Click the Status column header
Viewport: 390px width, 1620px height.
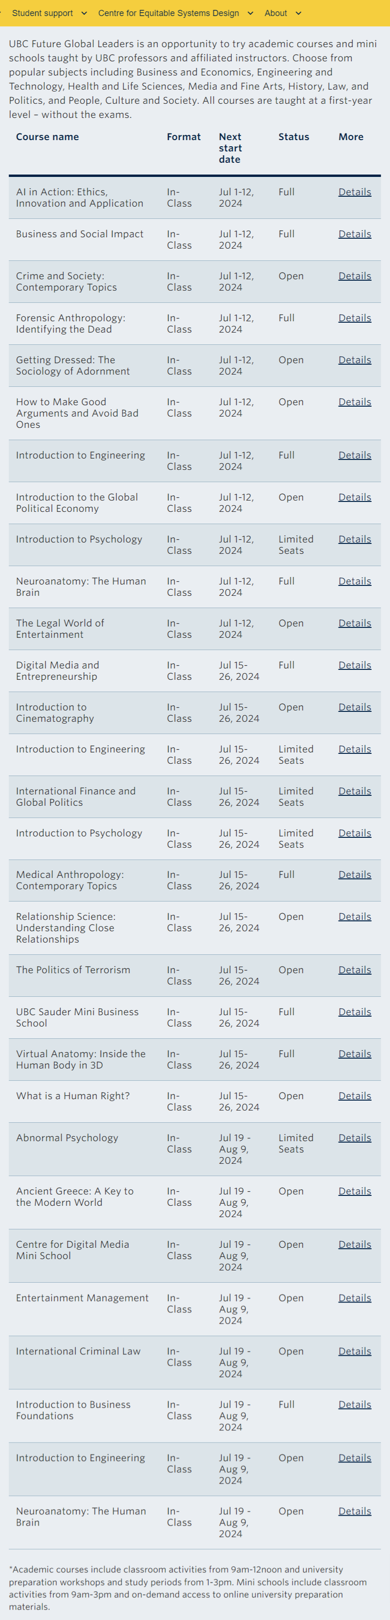tap(294, 137)
